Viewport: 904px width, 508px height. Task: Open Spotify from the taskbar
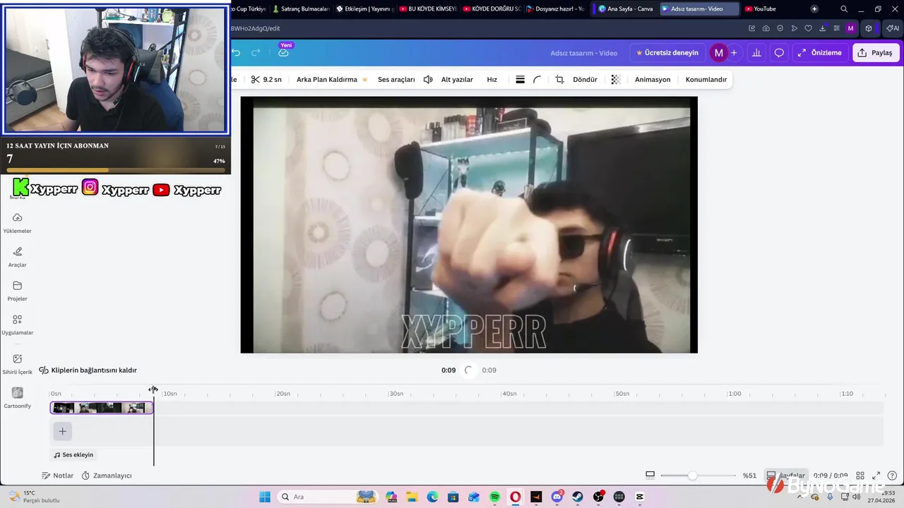coord(495,497)
